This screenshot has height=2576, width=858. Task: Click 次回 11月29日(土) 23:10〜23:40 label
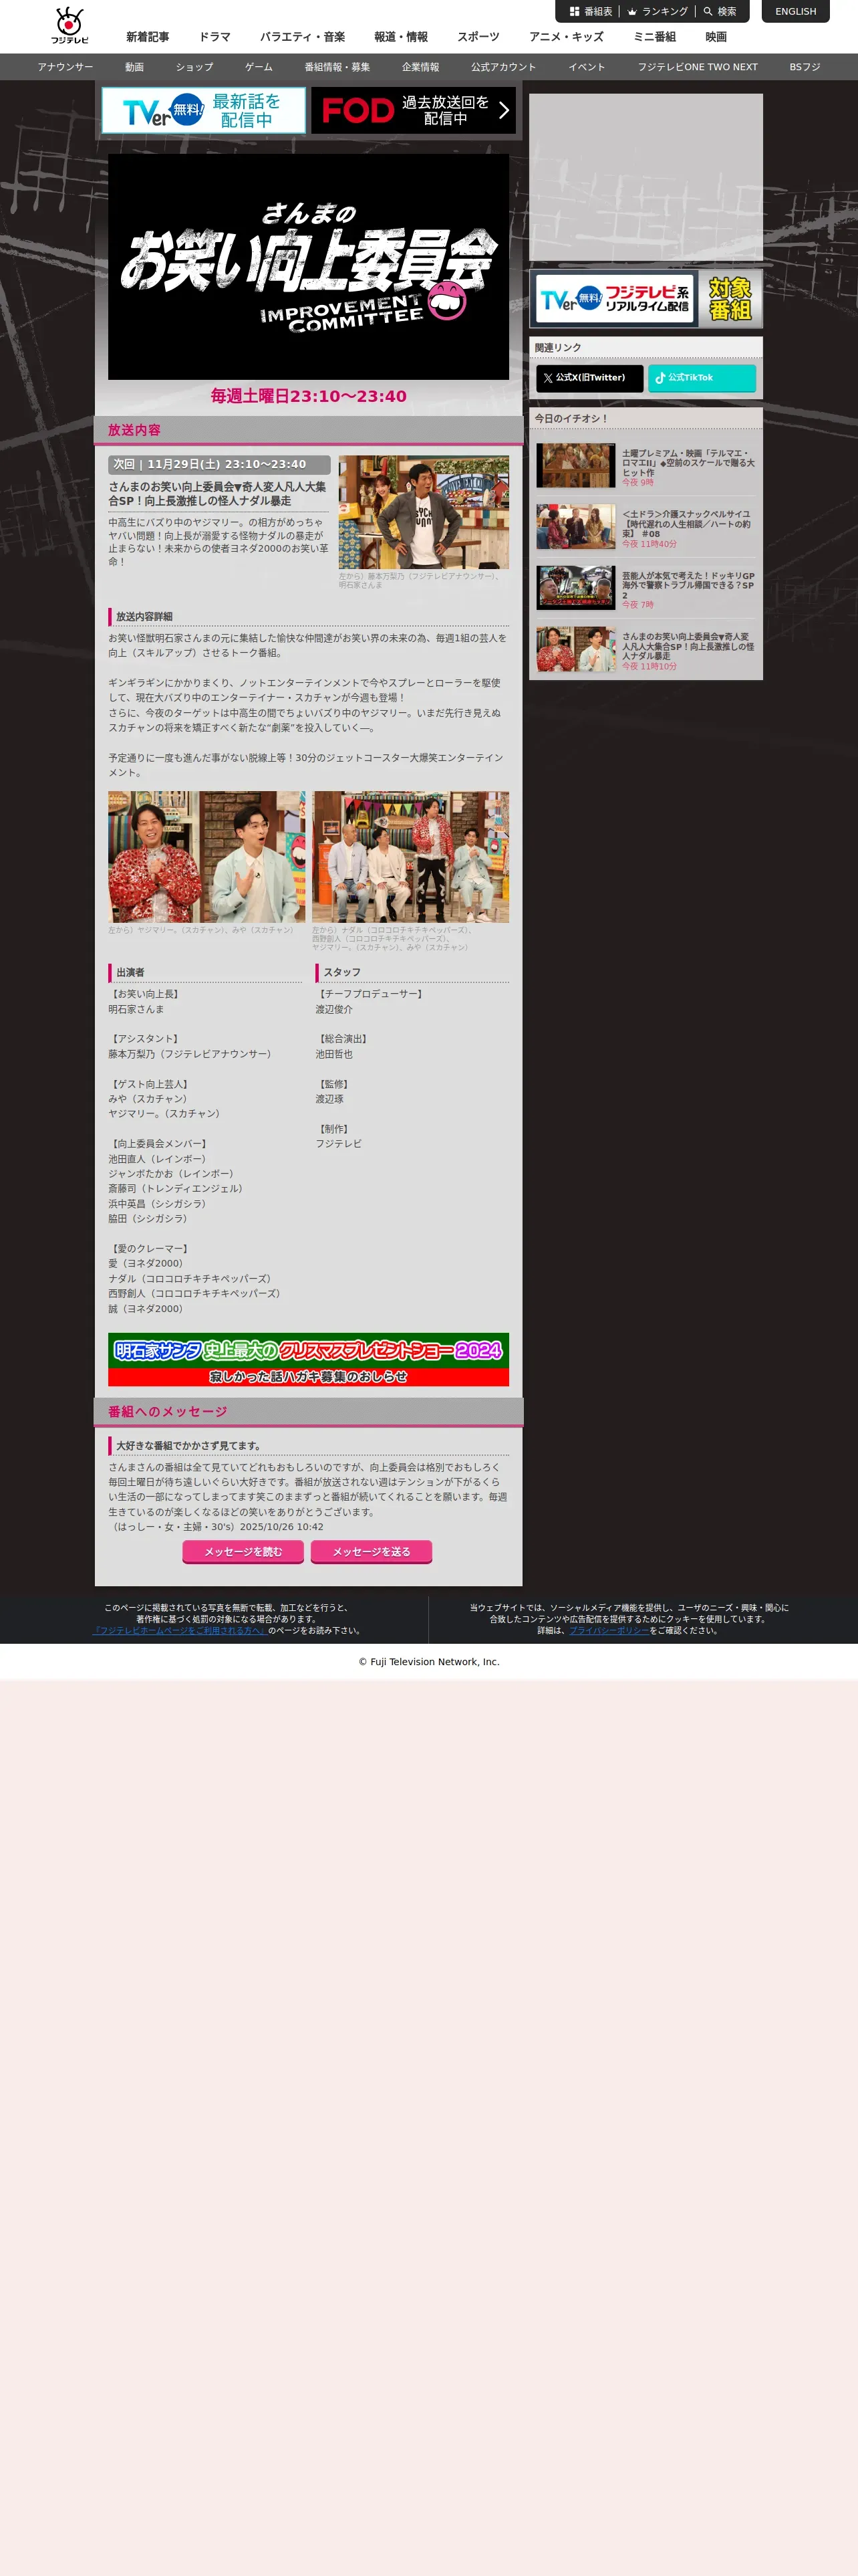[219, 465]
